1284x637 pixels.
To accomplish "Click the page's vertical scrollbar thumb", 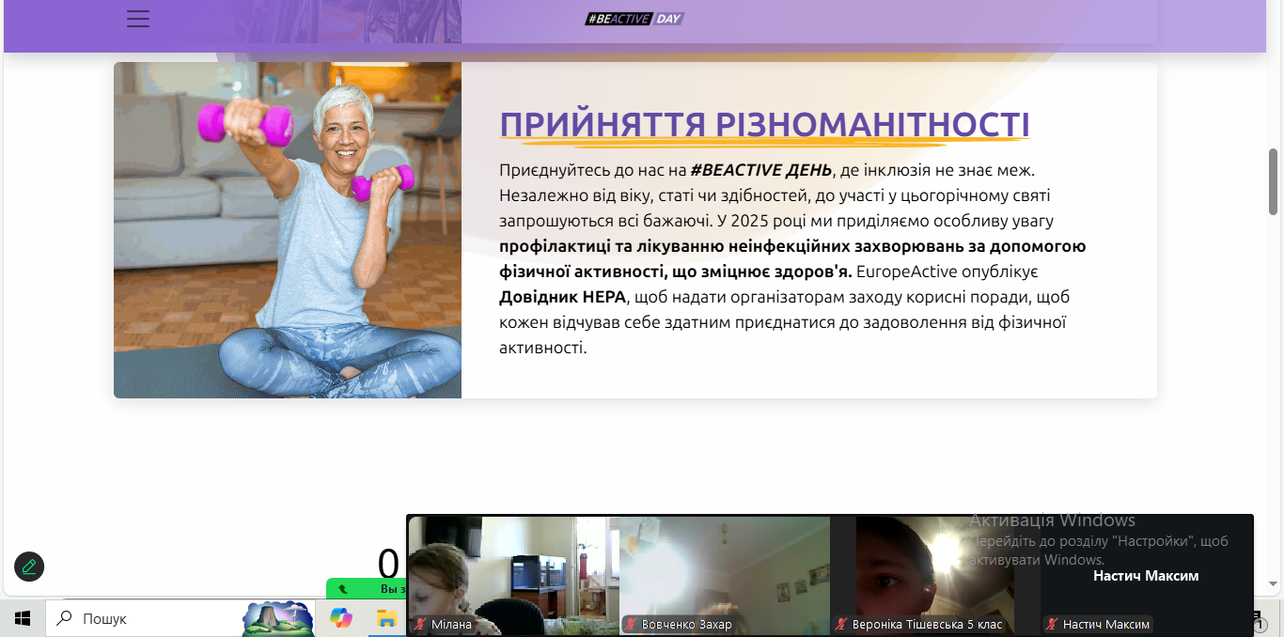I will [x=1274, y=181].
